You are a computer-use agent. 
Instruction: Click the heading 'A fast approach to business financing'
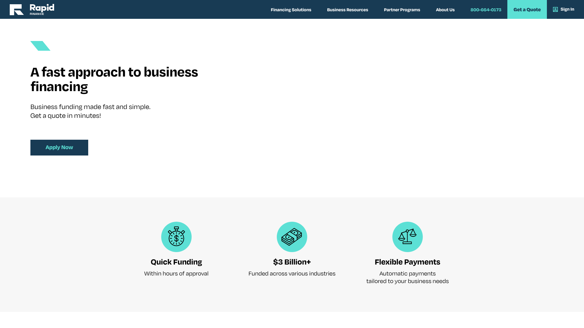114,79
